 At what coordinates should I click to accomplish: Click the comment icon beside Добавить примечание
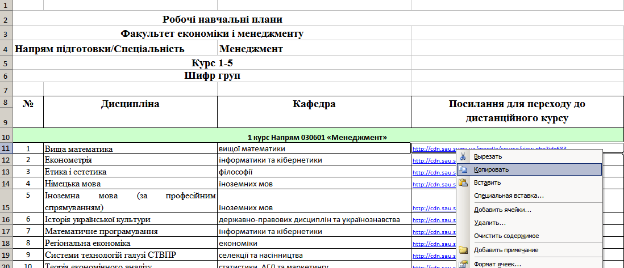coord(463,250)
